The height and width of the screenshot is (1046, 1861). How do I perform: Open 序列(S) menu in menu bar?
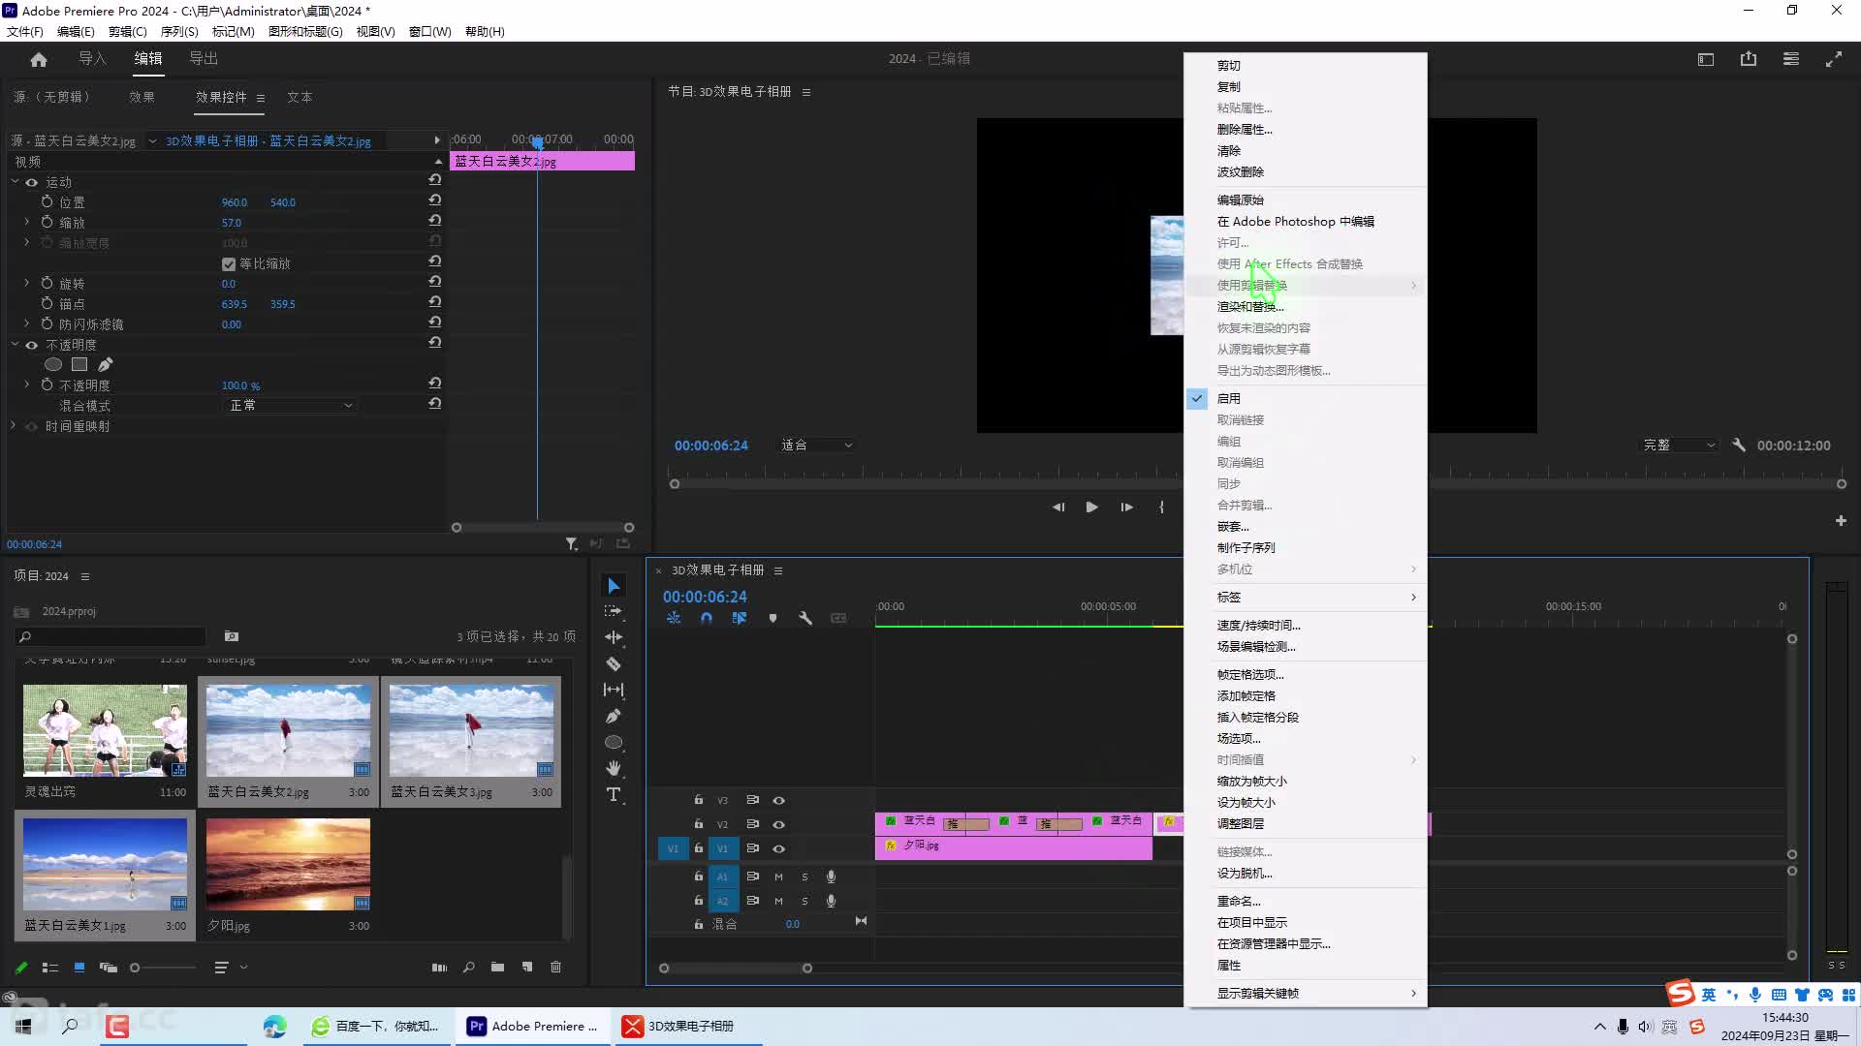(179, 31)
